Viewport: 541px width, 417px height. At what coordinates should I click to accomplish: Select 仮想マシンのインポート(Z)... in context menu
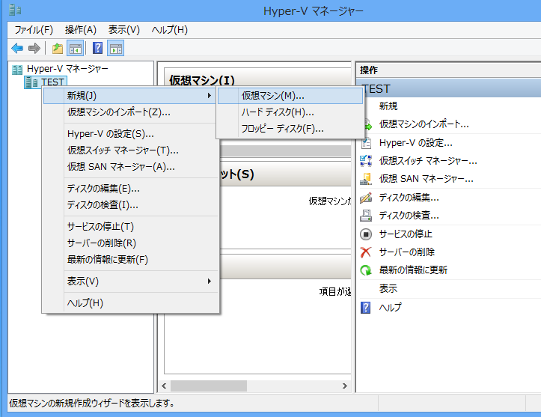(x=130, y=112)
